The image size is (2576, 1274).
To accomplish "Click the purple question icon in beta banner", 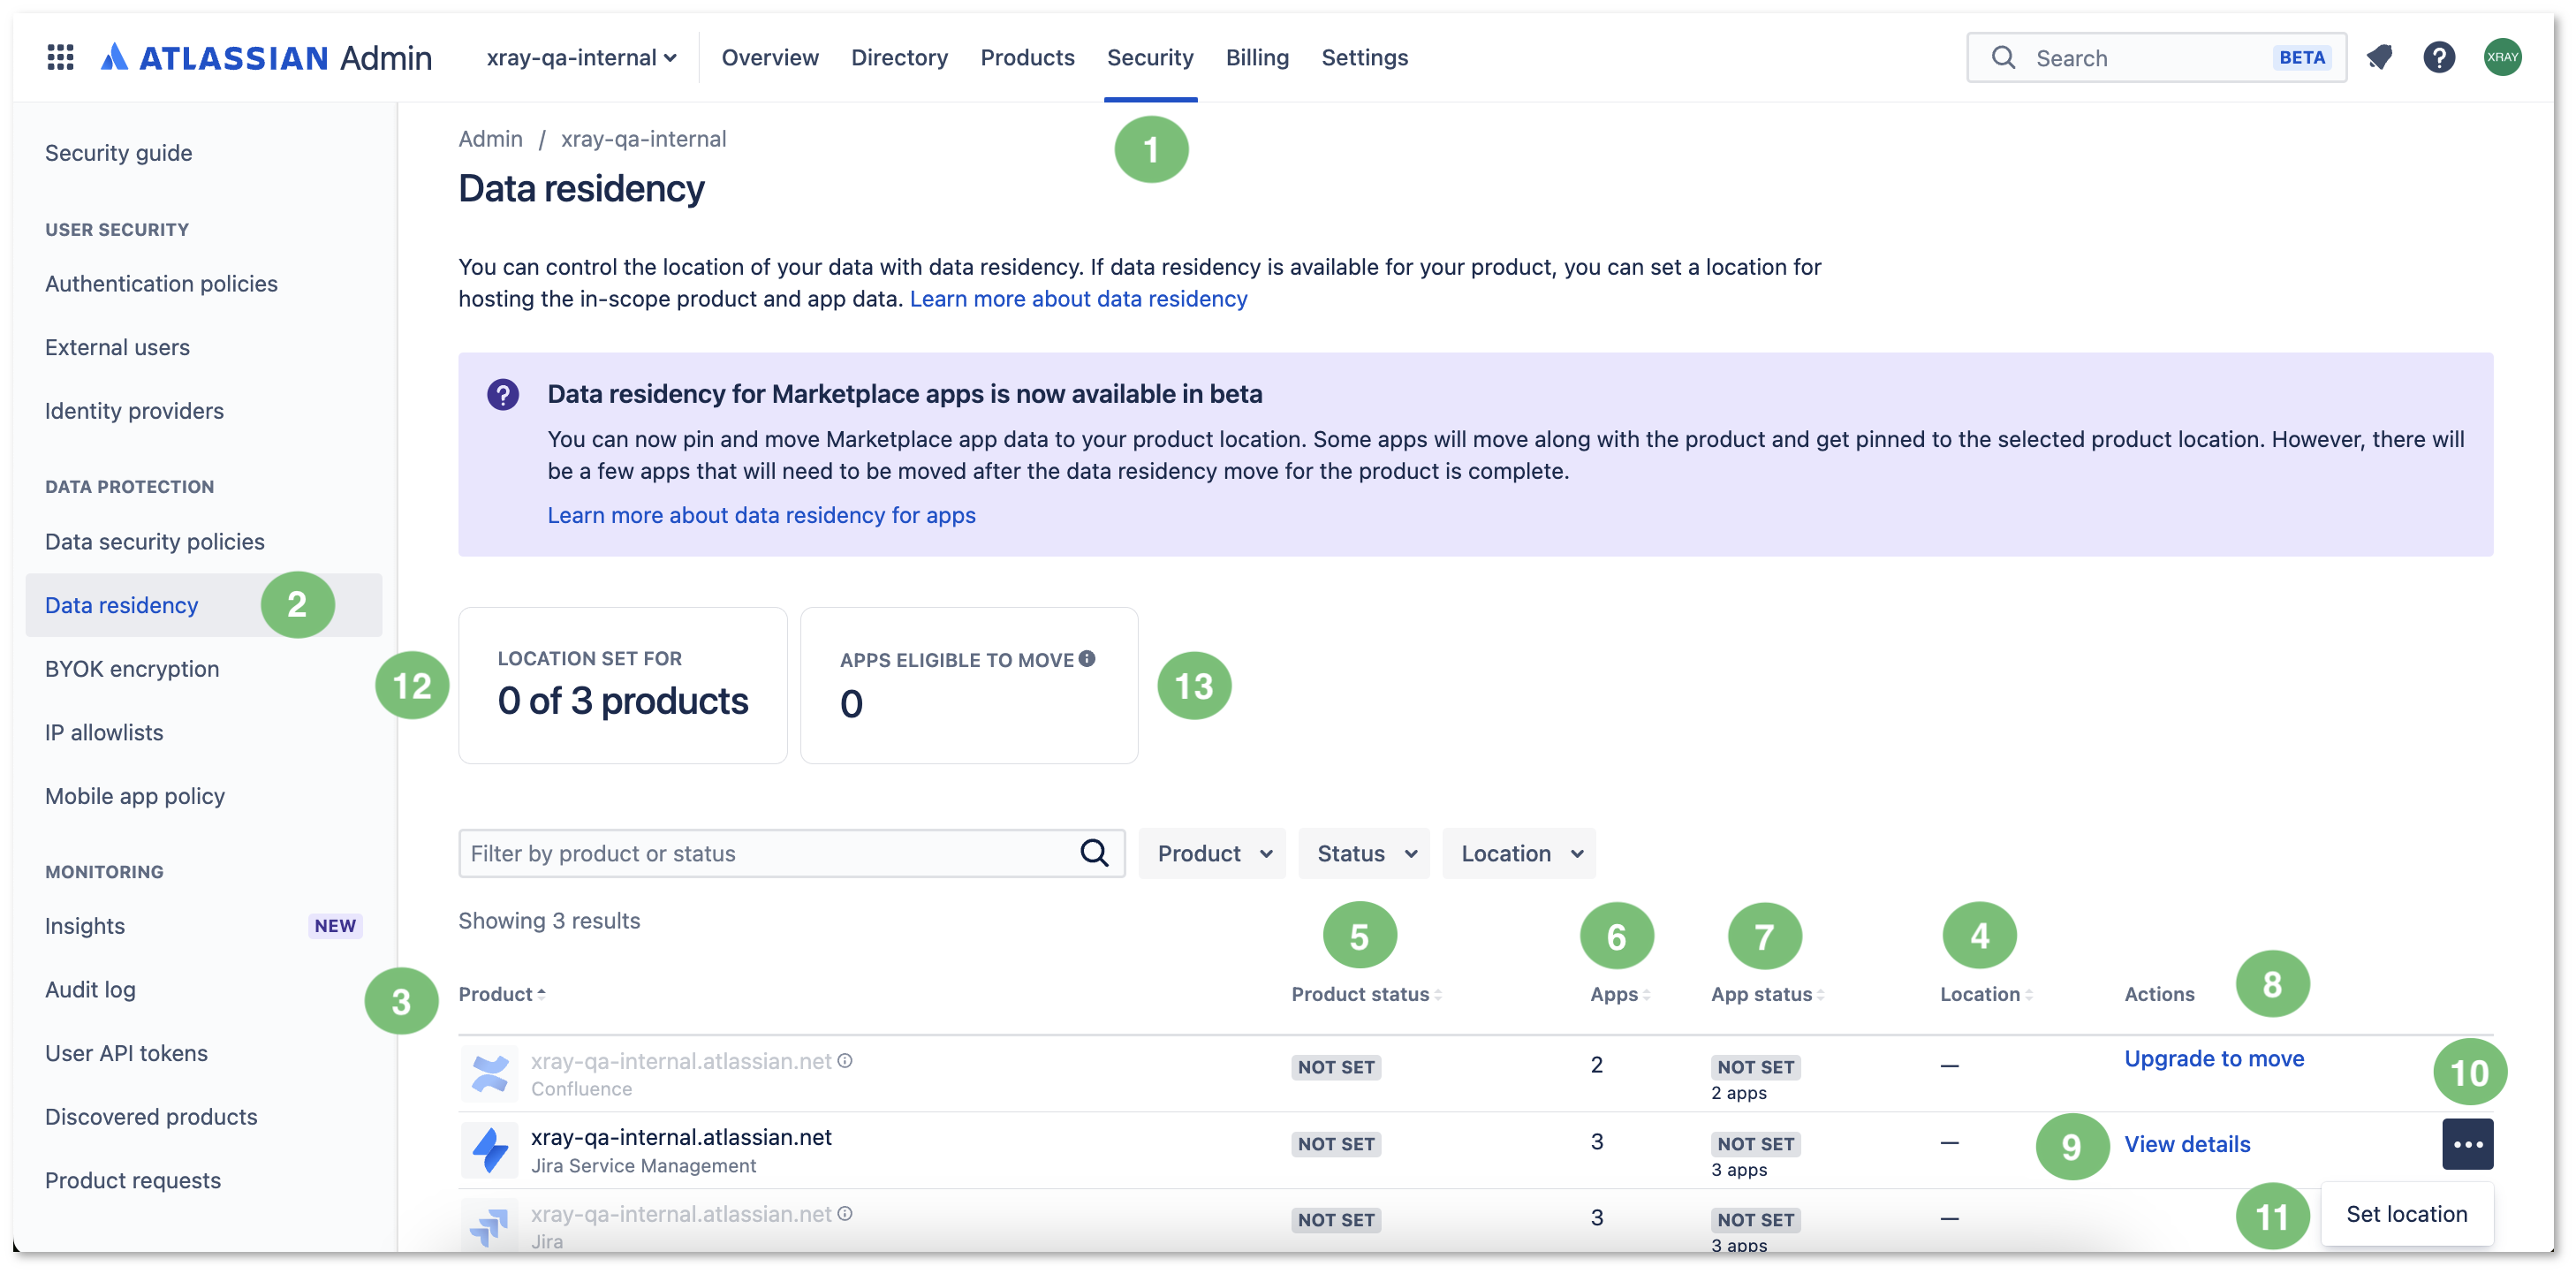I will point(503,395).
